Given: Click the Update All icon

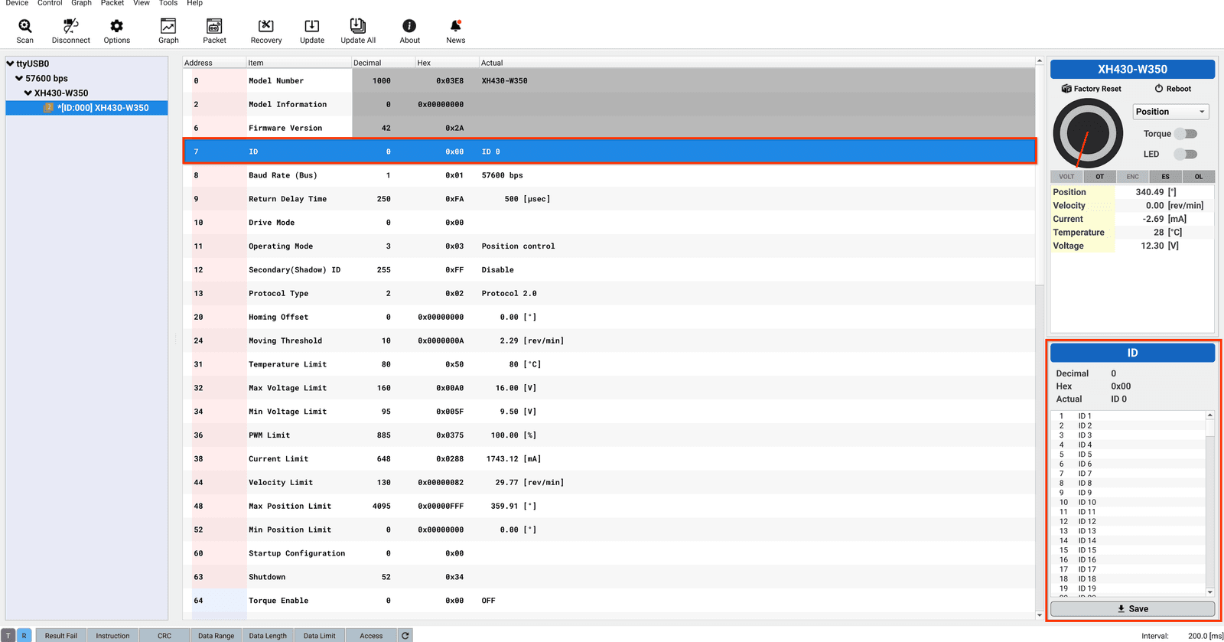Looking at the screenshot, I should click(358, 31).
